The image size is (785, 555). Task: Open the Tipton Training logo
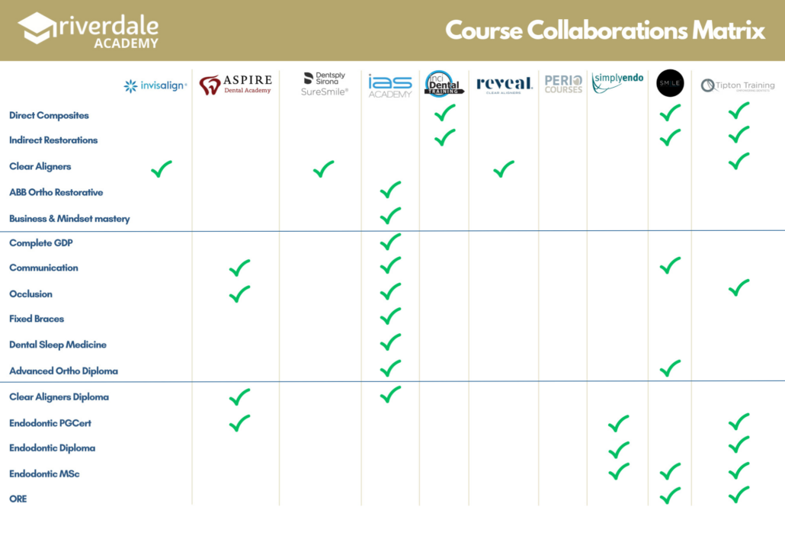pyautogui.click(x=738, y=86)
